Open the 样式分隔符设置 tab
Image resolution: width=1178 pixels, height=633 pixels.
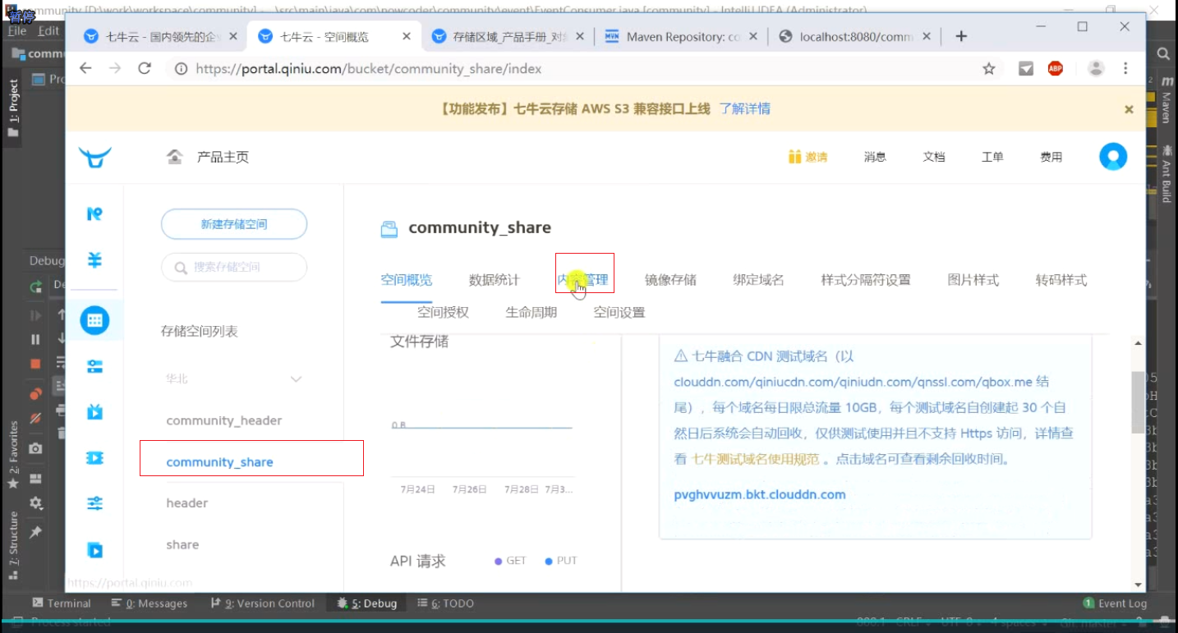pyautogui.click(x=866, y=280)
